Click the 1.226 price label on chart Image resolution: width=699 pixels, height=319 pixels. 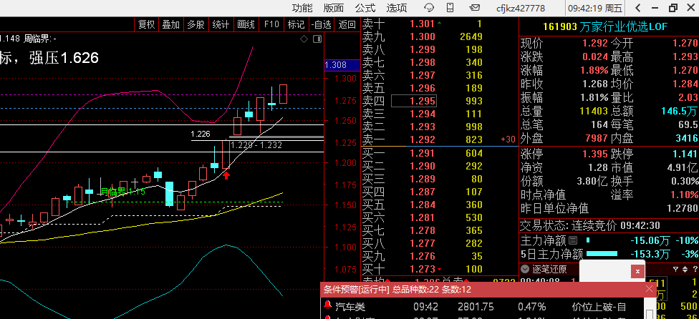200,134
